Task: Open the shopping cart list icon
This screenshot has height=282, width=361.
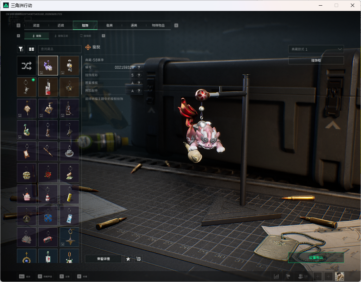Action: coord(138,259)
